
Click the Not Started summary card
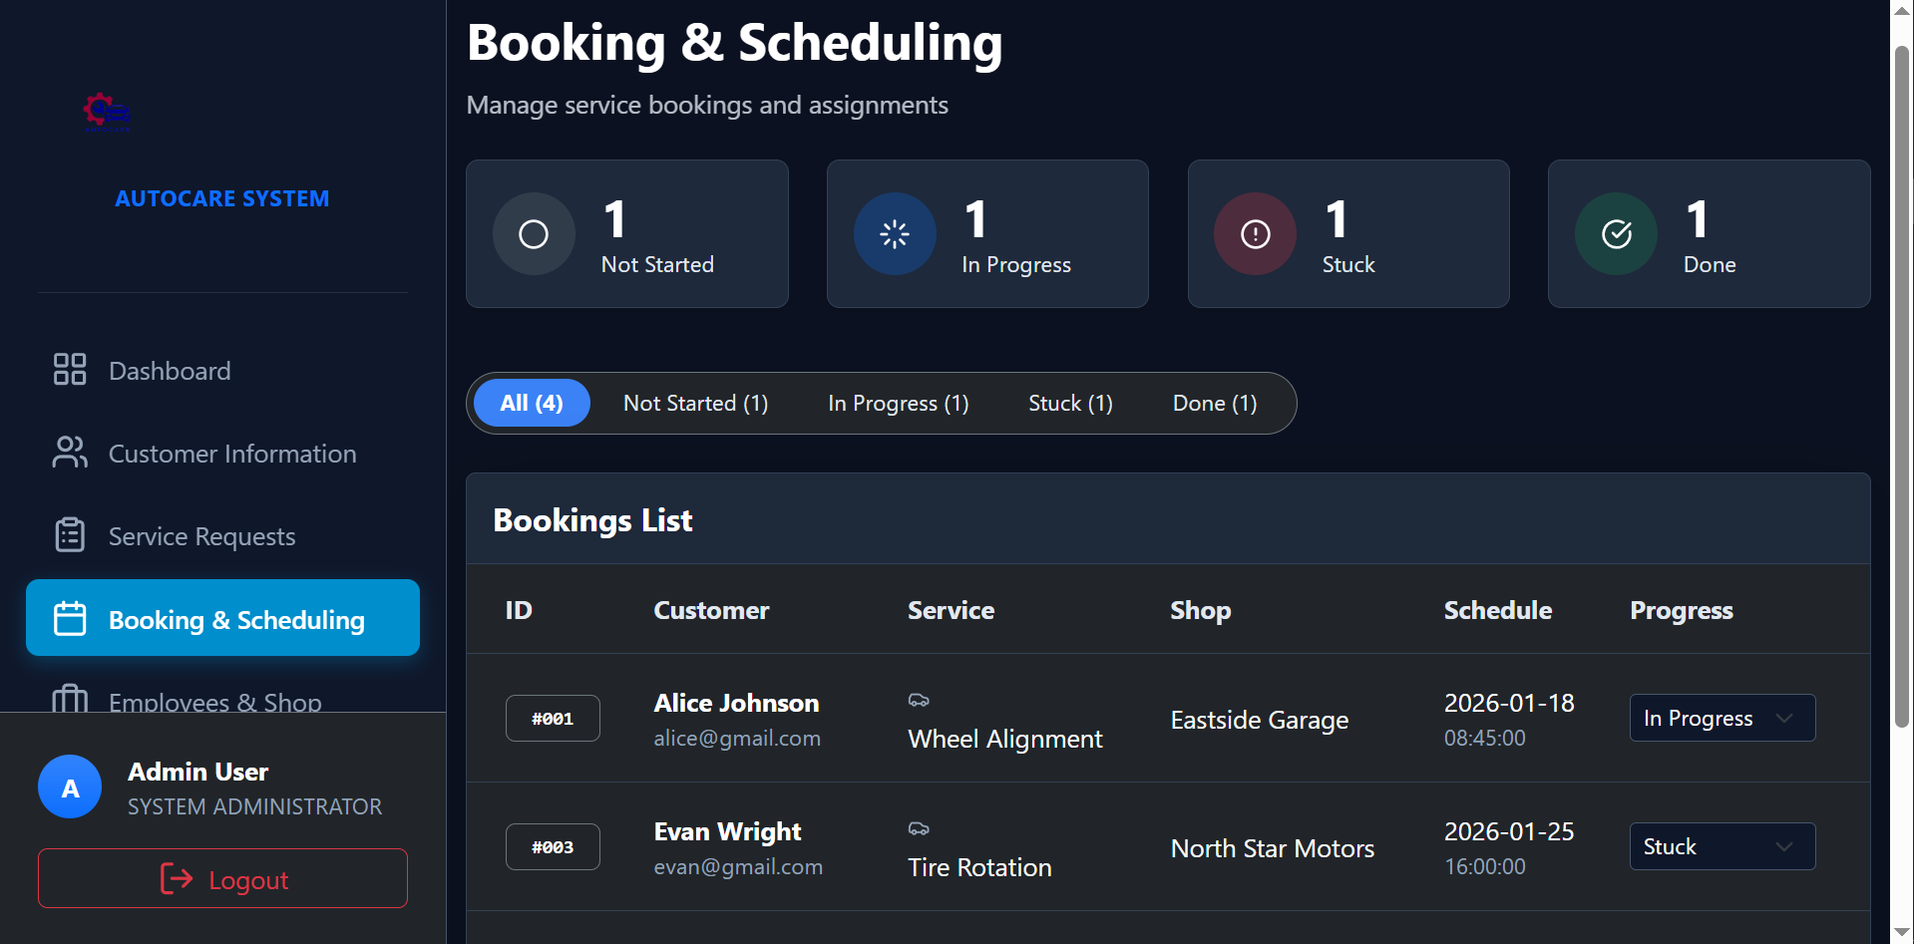627,234
